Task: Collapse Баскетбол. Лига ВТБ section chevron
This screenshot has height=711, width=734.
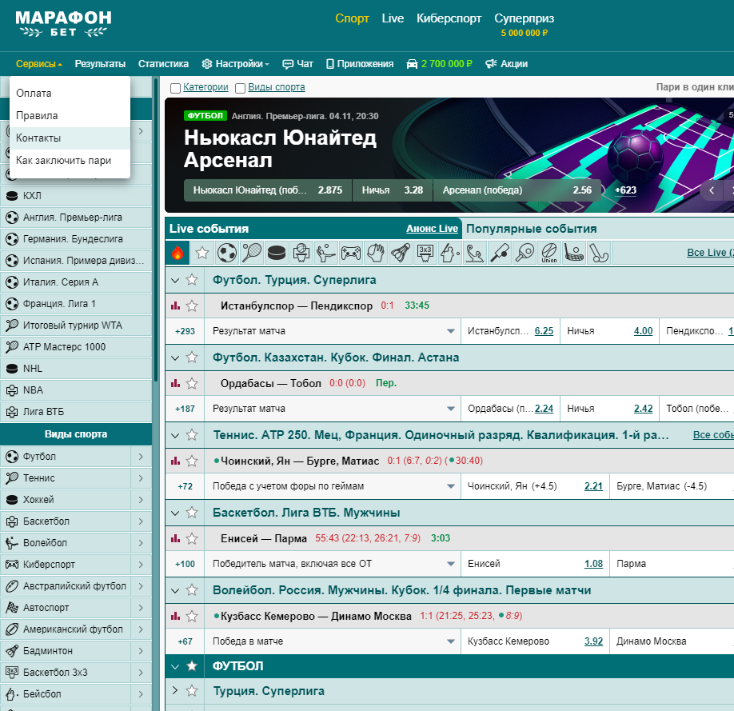Action: click(175, 513)
